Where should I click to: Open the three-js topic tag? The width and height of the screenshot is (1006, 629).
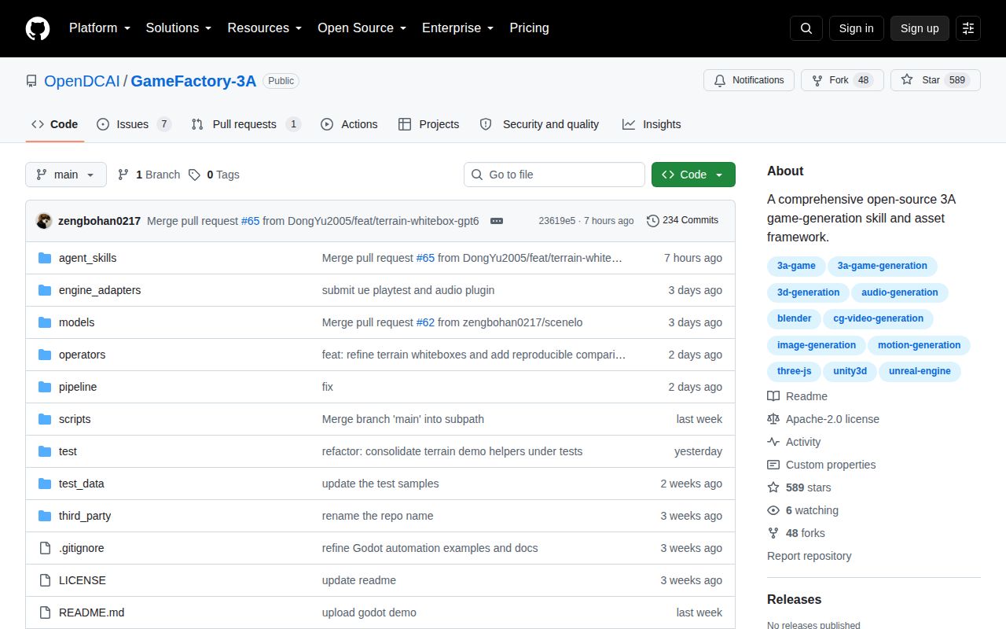[794, 371]
